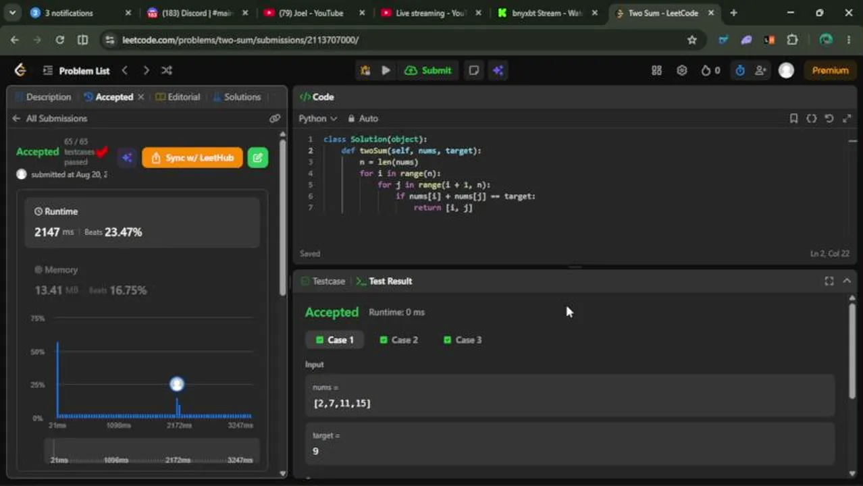The height and width of the screenshot is (486, 863).
Task: Go to next problem arrow
Action: coord(146,70)
